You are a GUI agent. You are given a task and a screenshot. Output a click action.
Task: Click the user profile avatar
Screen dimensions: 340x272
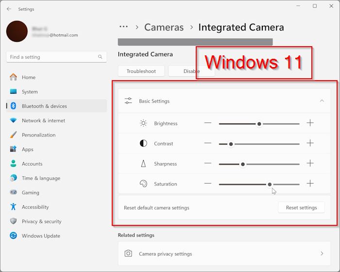pyautogui.click(x=17, y=31)
